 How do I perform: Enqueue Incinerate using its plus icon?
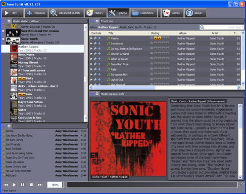click(99, 43)
